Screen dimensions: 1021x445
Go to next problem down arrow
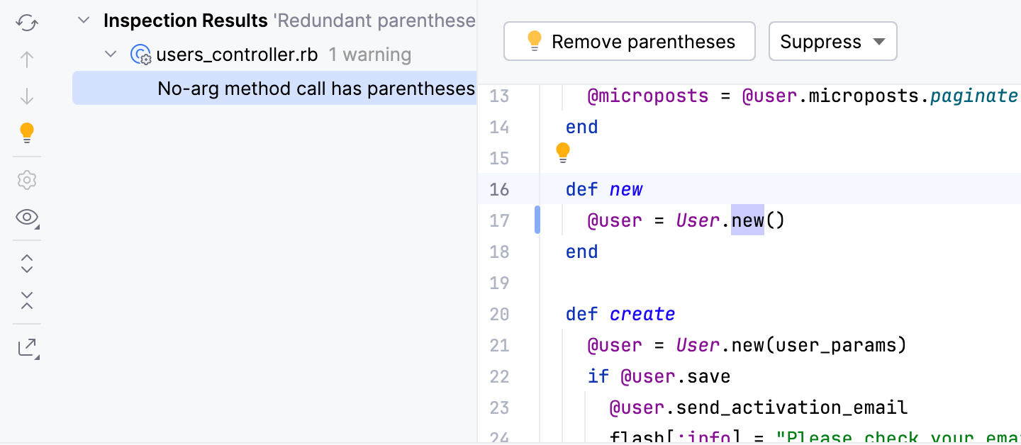click(27, 96)
